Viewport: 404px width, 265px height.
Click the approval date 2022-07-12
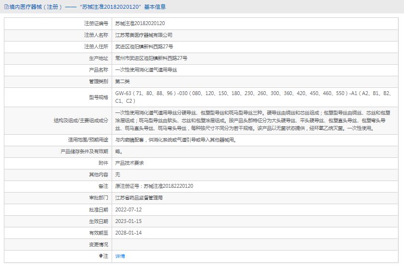click(129, 209)
